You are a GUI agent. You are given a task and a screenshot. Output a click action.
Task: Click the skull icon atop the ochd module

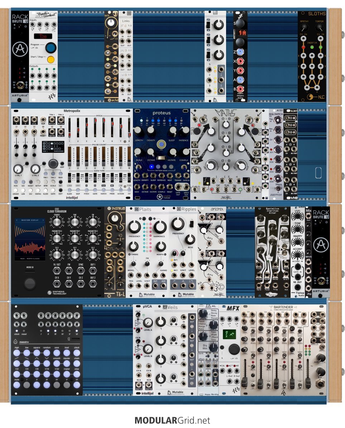point(115,14)
